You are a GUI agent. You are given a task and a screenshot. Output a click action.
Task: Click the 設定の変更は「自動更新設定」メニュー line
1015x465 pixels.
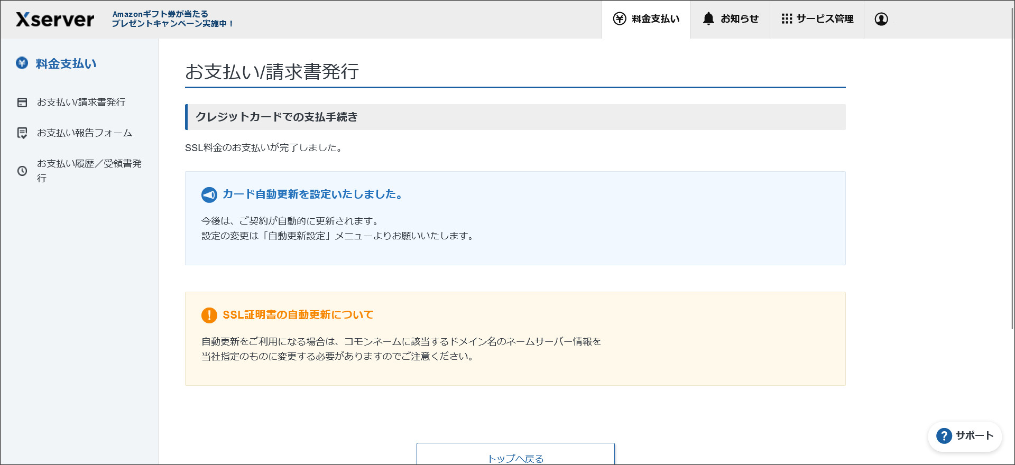338,236
